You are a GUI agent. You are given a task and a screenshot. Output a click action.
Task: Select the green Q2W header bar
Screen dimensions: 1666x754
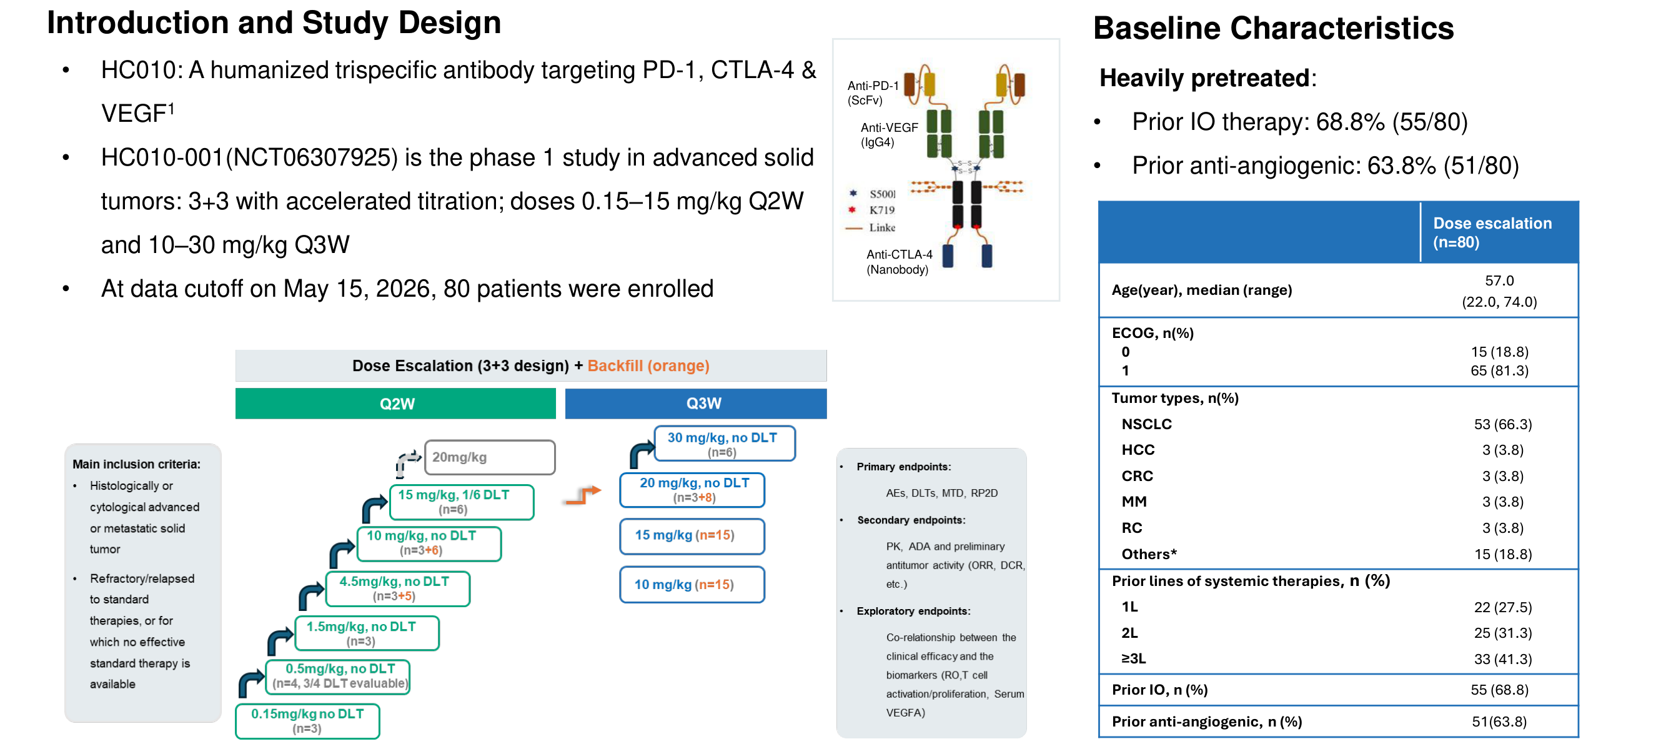[395, 404]
